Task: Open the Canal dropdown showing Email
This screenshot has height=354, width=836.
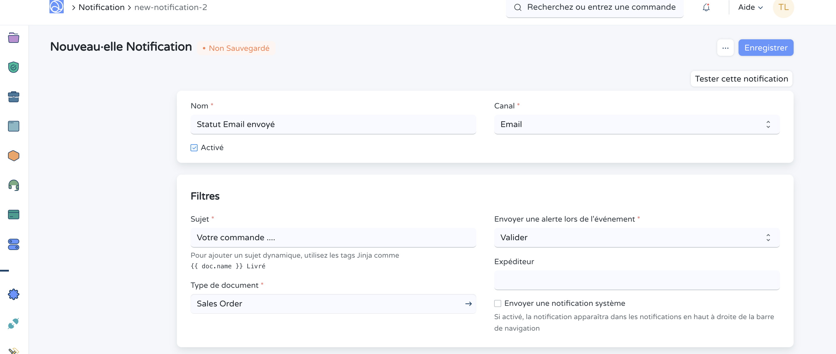Action: coord(636,124)
